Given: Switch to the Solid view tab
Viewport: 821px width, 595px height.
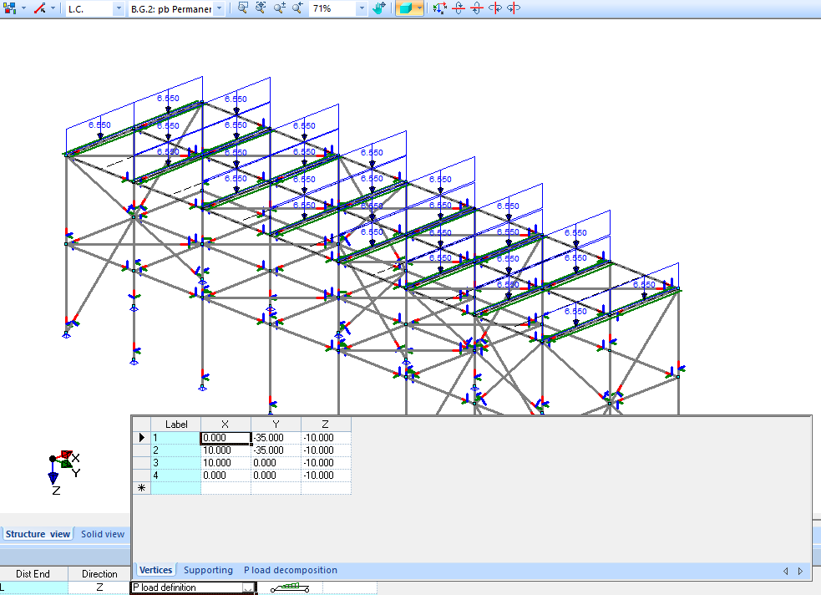Looking at the screenshot, I should (103, 534).
